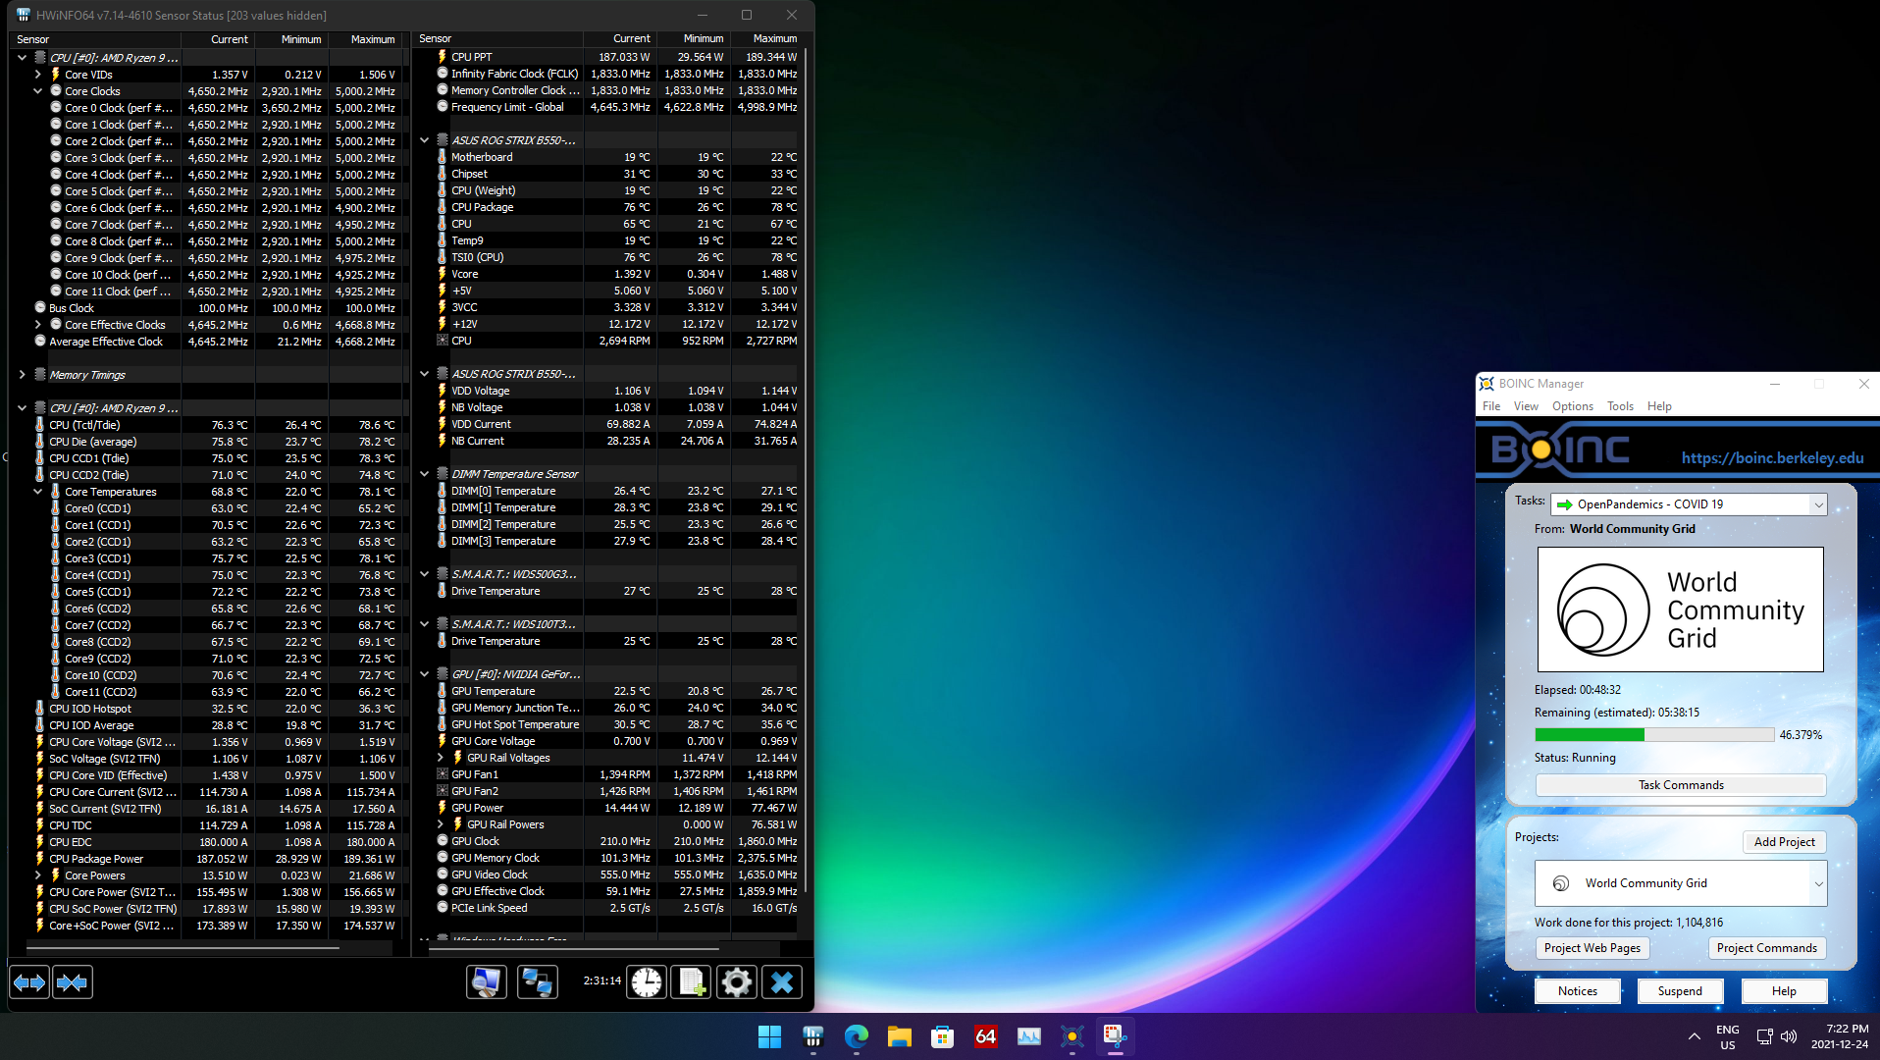This screenshot has height=1060, width=1880.
Task: Expand the Core VIDs row
Action: [38, 75]
